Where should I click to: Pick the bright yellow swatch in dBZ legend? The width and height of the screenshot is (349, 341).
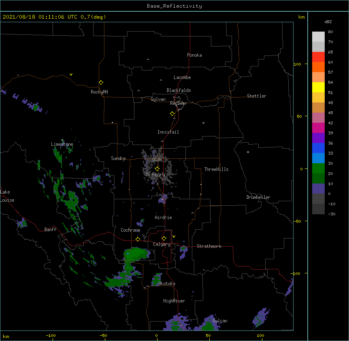pos(318,87)
